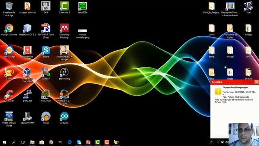Click 'Tipo: Fichero host bloqueado' line
The height and width of the screenshot is (146, 259).
pyautogui.click(x=236, y=97)
